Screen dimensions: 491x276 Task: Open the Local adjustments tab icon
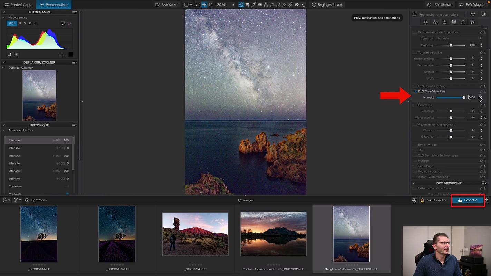click(463, 22)
